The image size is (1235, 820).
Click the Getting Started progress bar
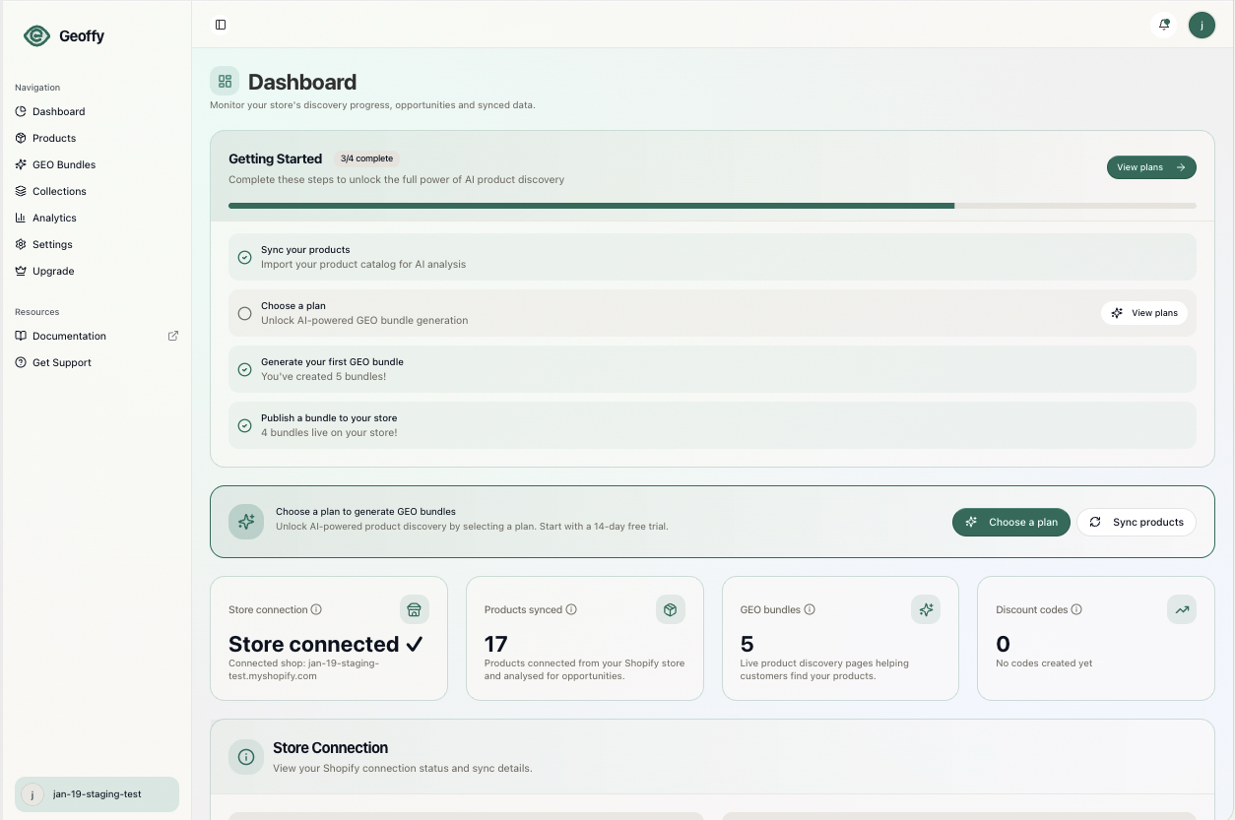tap(711, 206)
